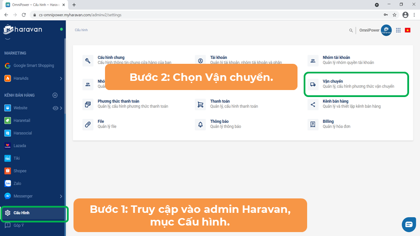Viewport: 420px width, 236px height.
Task: Open the apps grid icon
Action: pyautogui.click(x=398, y=30)
